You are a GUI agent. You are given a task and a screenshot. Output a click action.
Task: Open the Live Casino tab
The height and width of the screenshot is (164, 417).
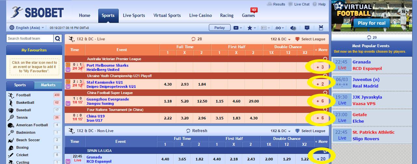[200, 15]
